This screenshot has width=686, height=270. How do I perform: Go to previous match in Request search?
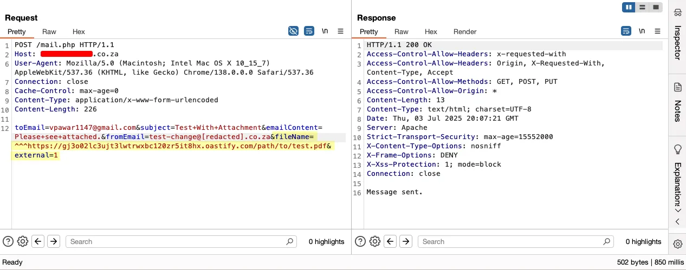click(x=38, y=241)
